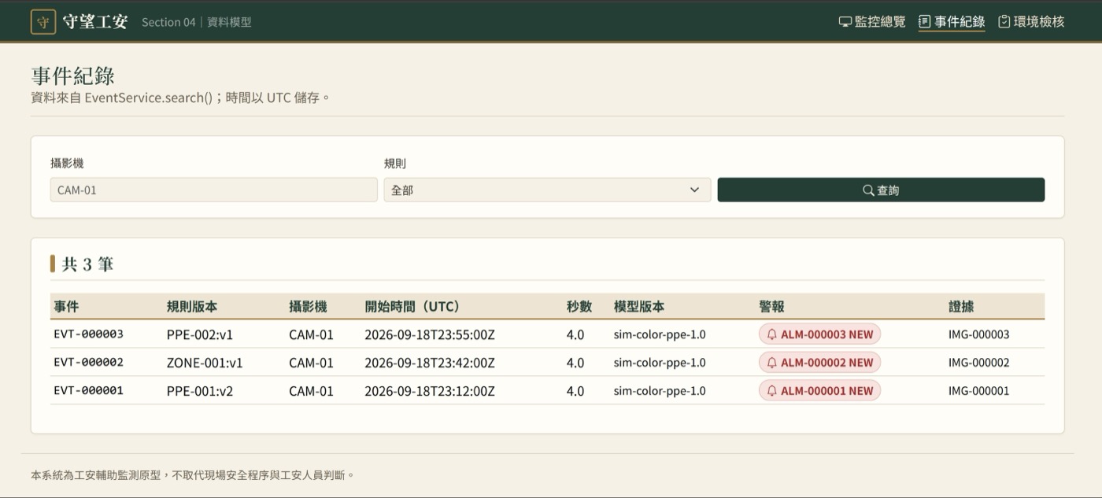The image size is (1102, 498).
Task: Open the 環境檢核 navigation tab
Action: [1031, 22]
